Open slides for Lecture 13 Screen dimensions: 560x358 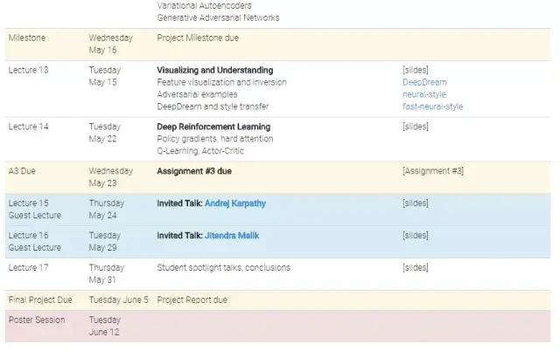click(415, 70)
